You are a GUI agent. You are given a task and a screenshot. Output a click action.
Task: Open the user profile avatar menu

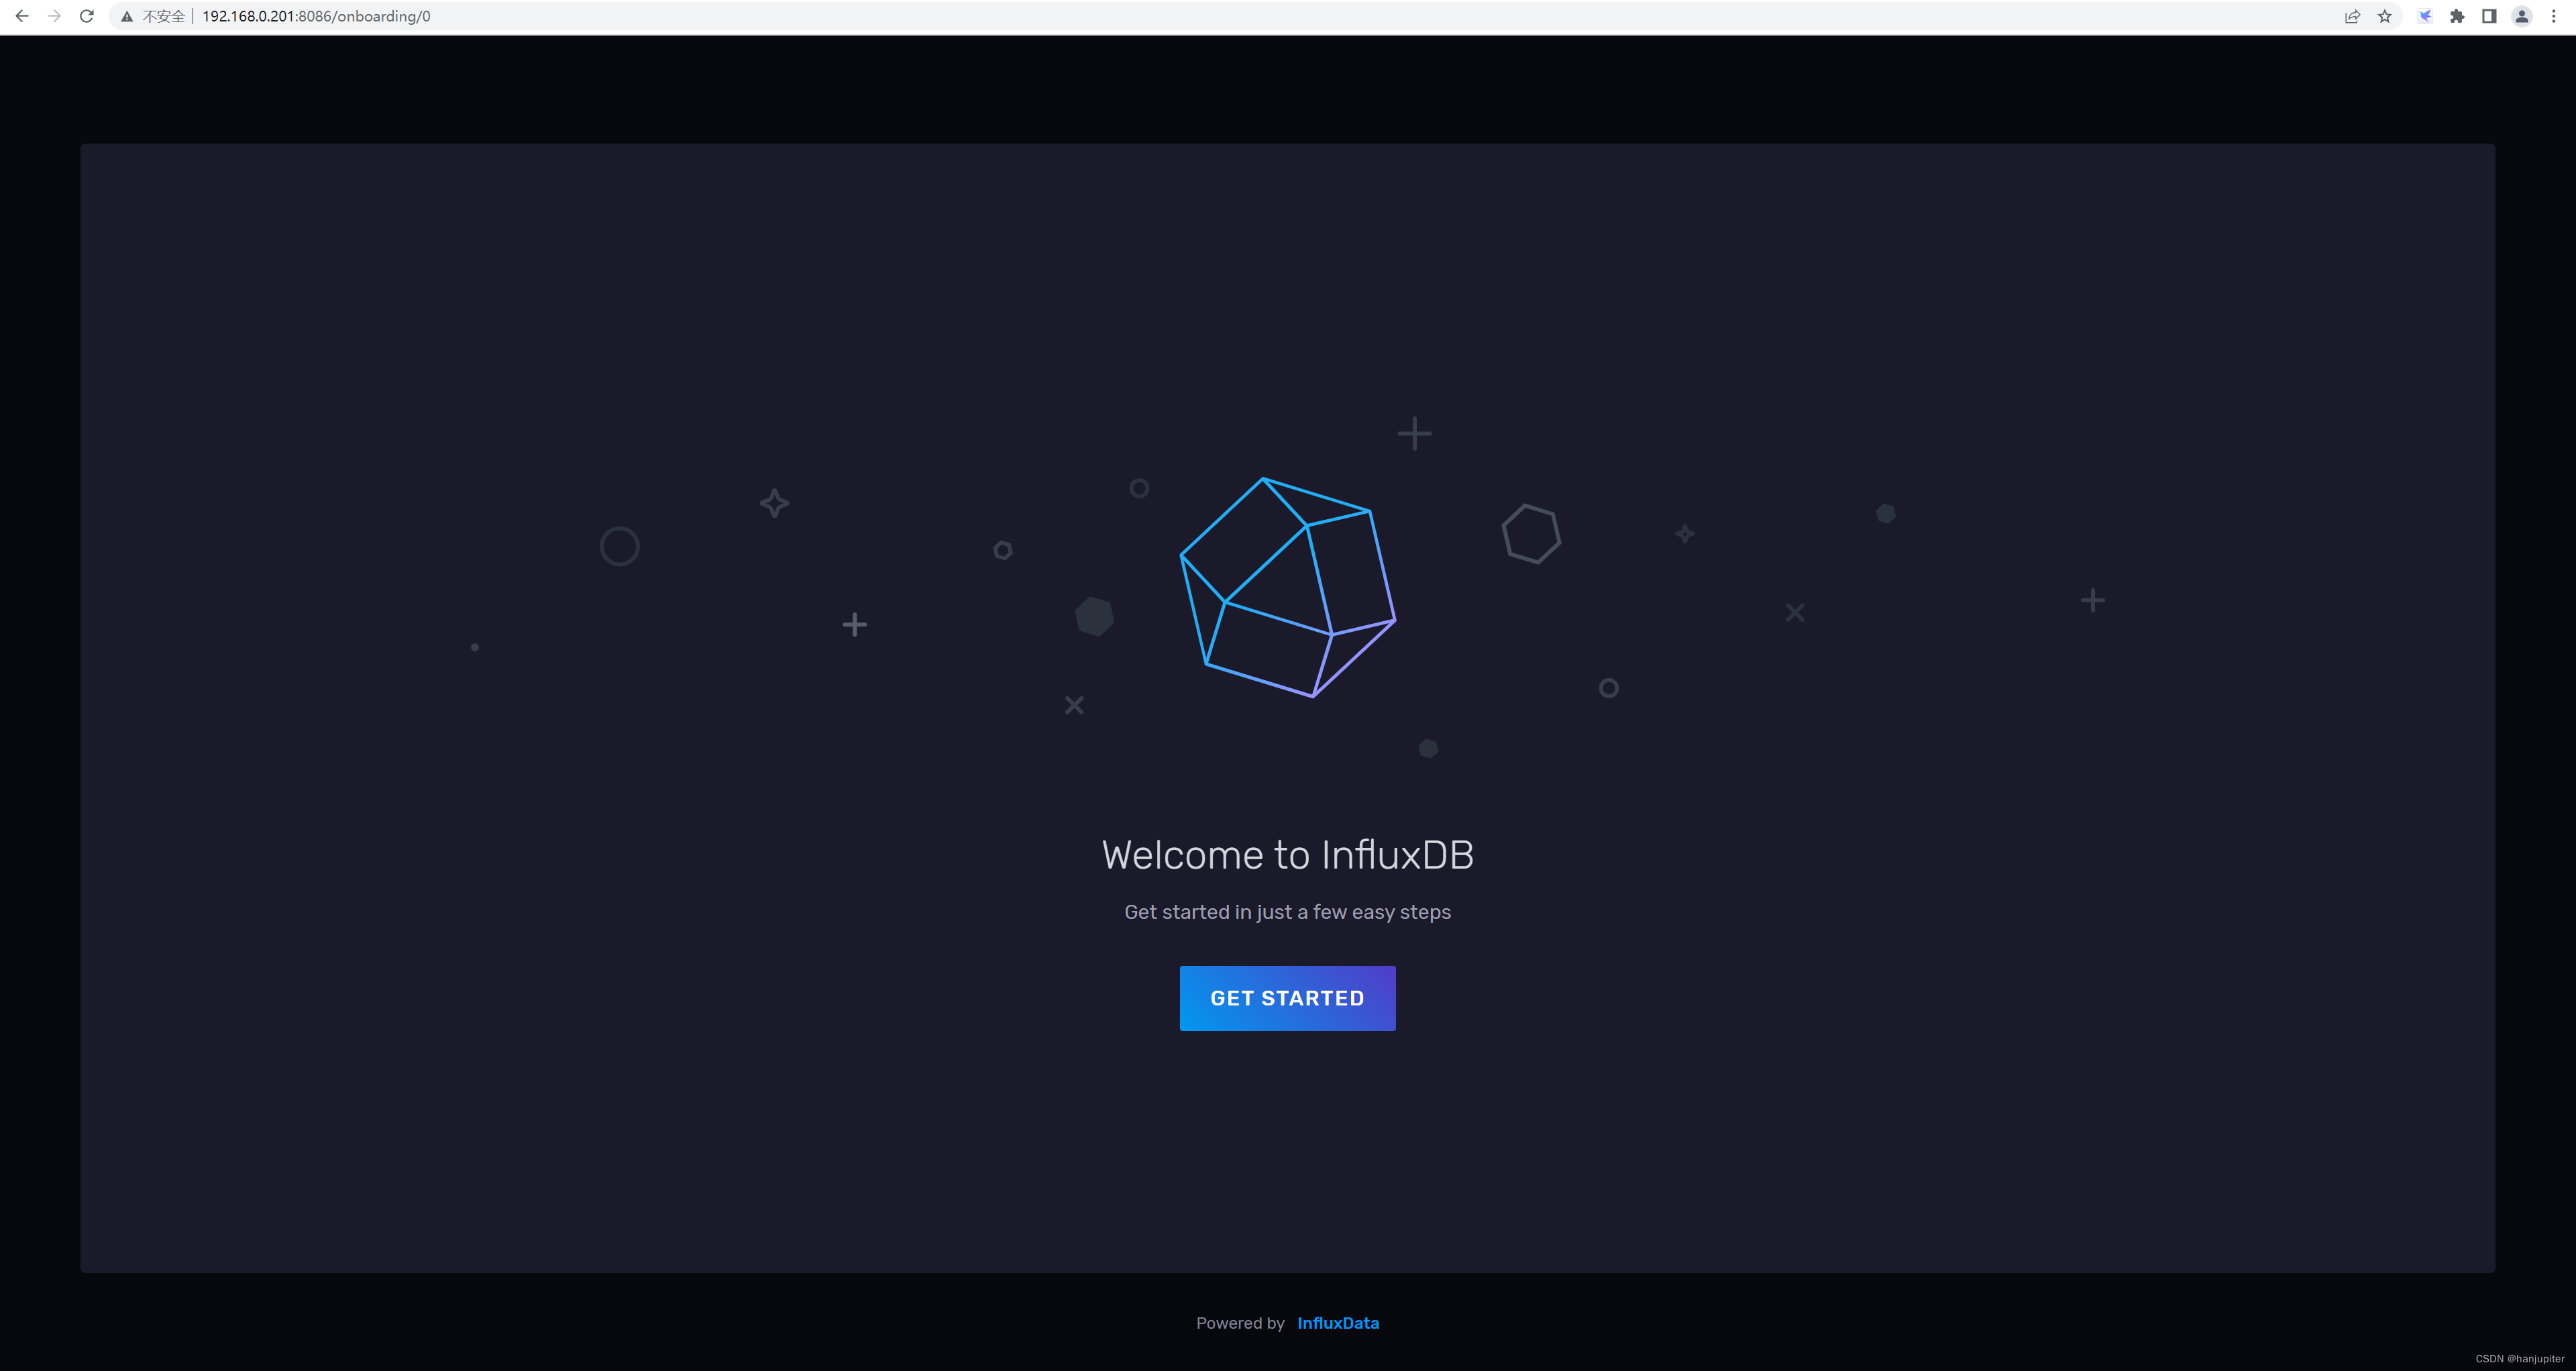point(2521,16)
